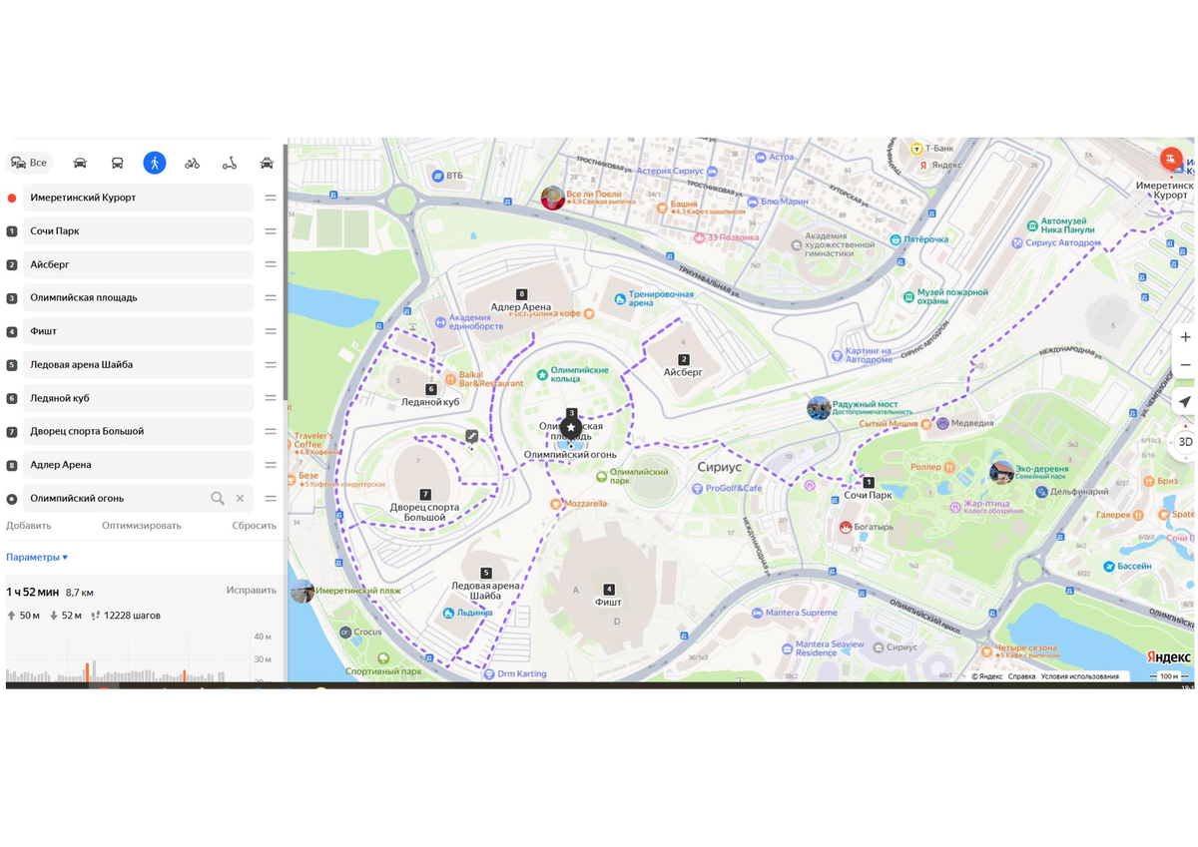Grab the reorder handle of Имеретинский Курорт

tap(271, 198)
